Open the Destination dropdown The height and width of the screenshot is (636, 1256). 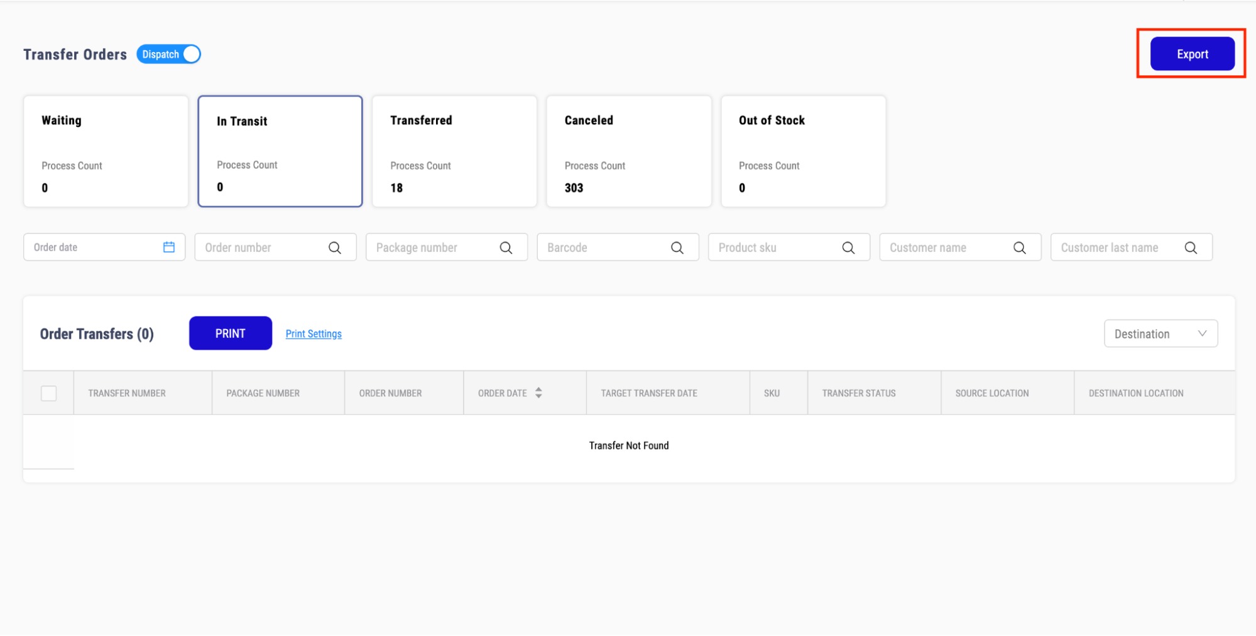pos(1160,334)
